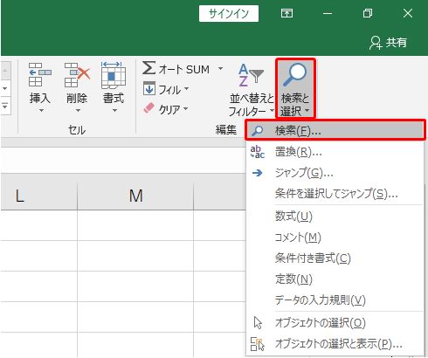Click the Clear (クリア) eraser icon

click(x=148, y=108)
